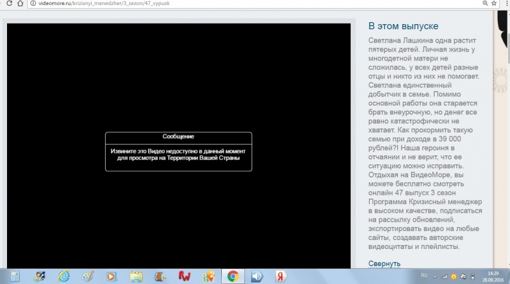This screenshot has width=510, height=284.
Task: Click the black video player area
Action: point(178,76)
